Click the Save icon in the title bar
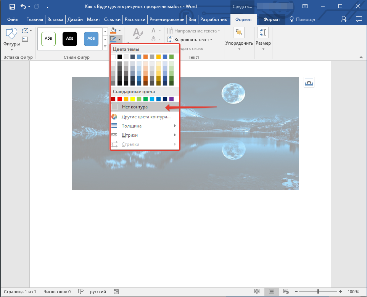 [12, 6]
